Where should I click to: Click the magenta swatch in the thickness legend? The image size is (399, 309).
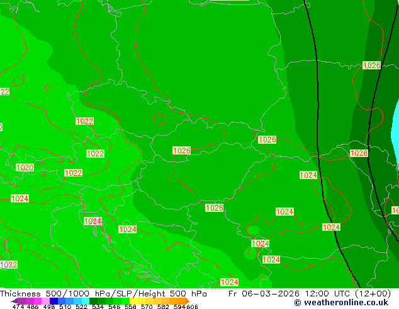pyautogui.click(x=37, y=301)
